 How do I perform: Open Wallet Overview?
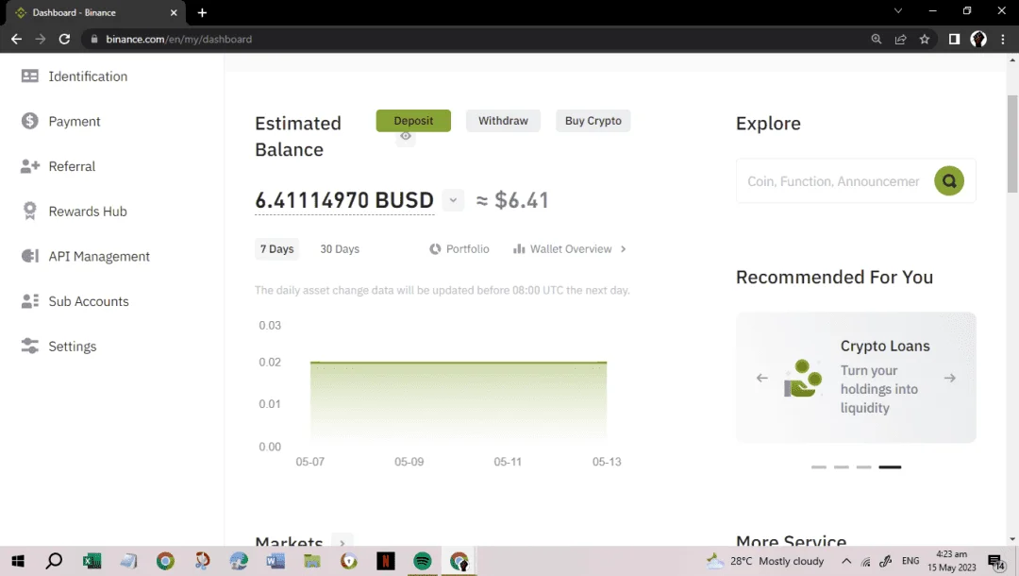[562, 249]
